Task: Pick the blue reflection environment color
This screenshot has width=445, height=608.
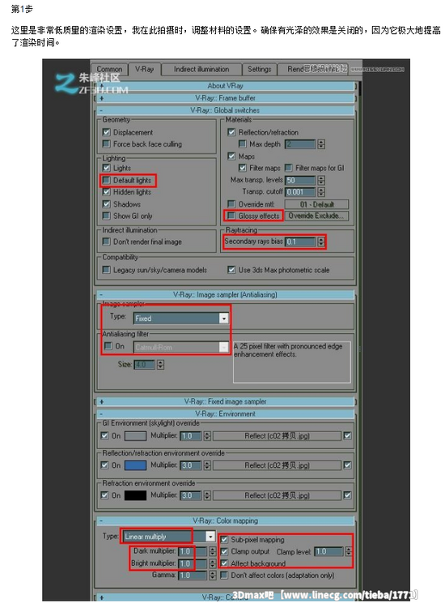Action: coord(135,465)
